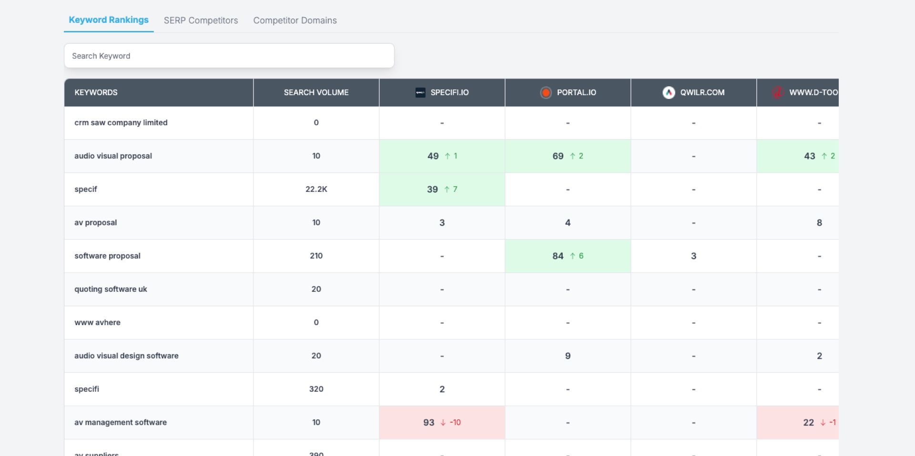Select keyword 'www avhere'

point(97,322)
